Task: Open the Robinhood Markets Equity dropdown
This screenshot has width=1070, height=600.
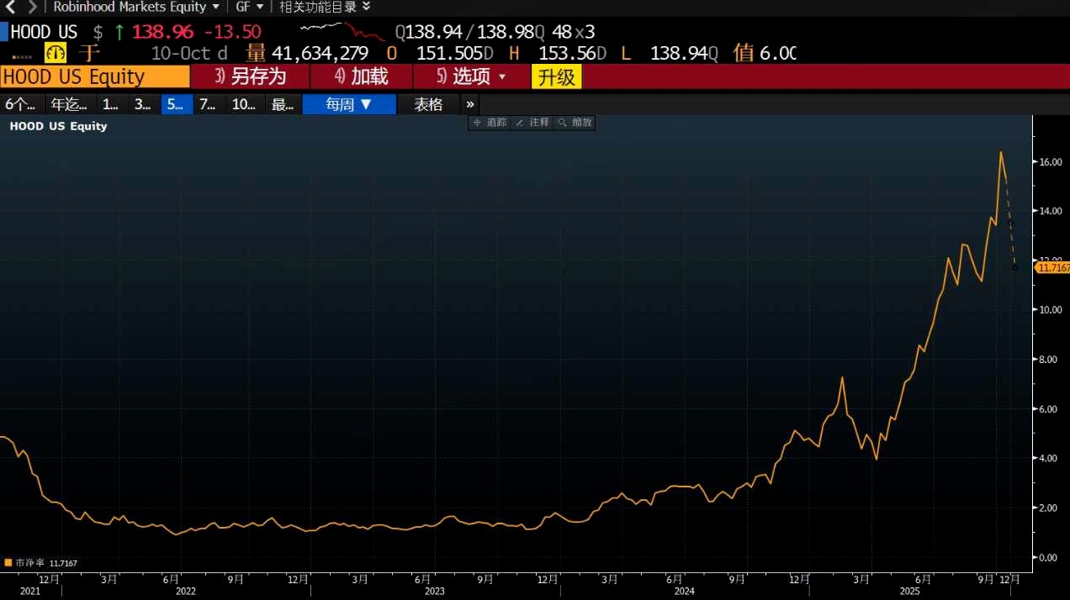Action: click(136, 7)
